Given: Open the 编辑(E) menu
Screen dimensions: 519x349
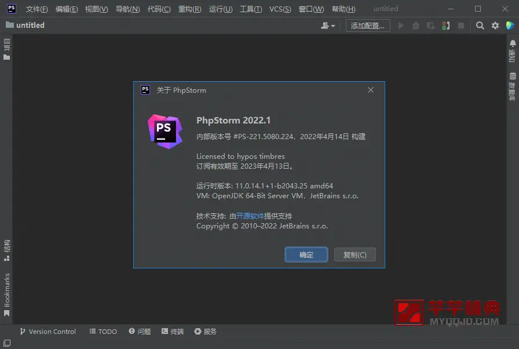Looking at the screenshot, I should [x=67, y=9].
